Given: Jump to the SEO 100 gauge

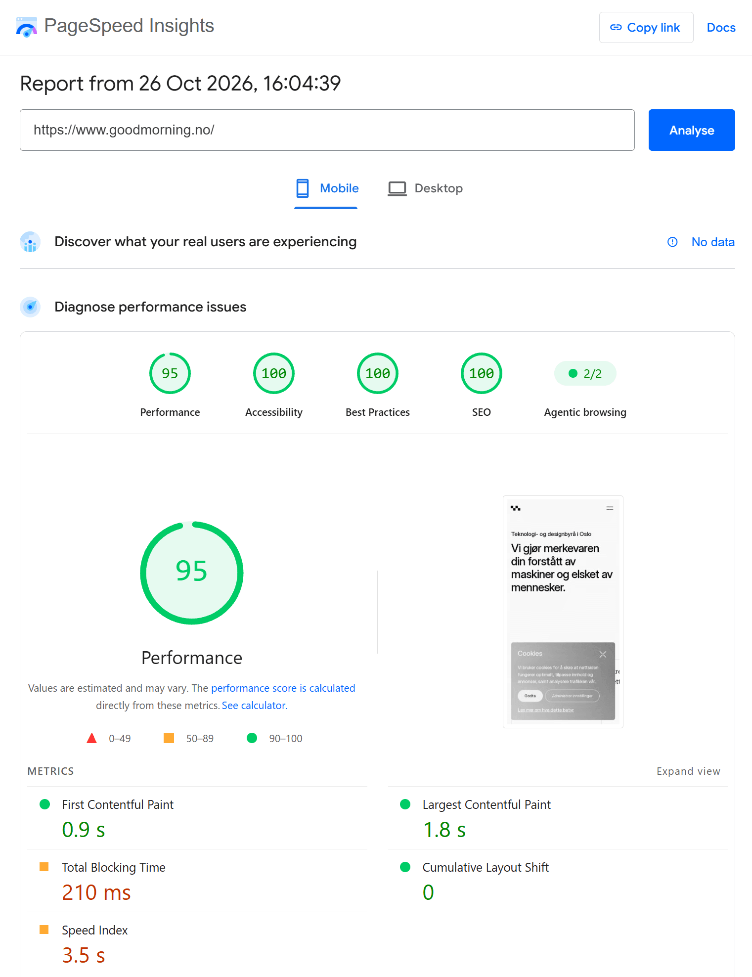Looking at the screenshot, I should 482,373.
